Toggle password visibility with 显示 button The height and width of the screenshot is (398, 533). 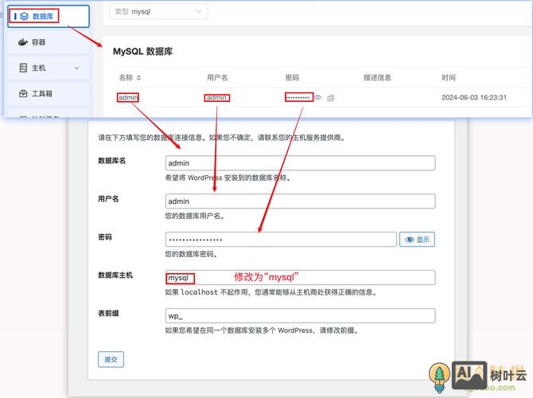(417, 240)
